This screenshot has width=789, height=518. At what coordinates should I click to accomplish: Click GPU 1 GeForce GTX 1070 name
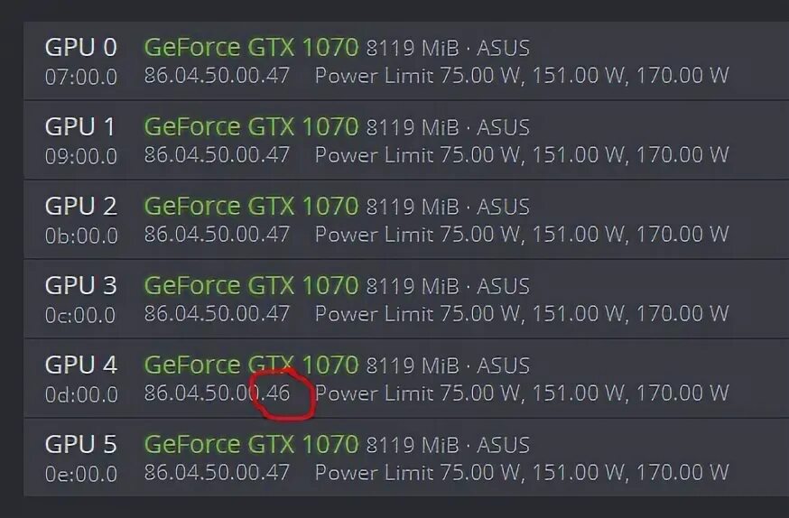tap(251, 126)
